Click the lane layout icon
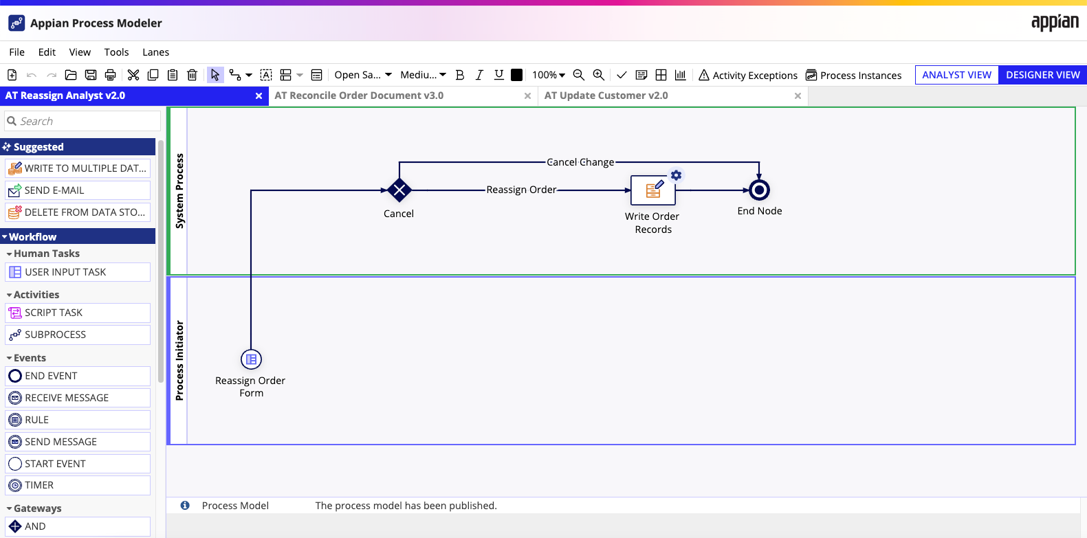The image size is (1087, 538). pos(286,75)
